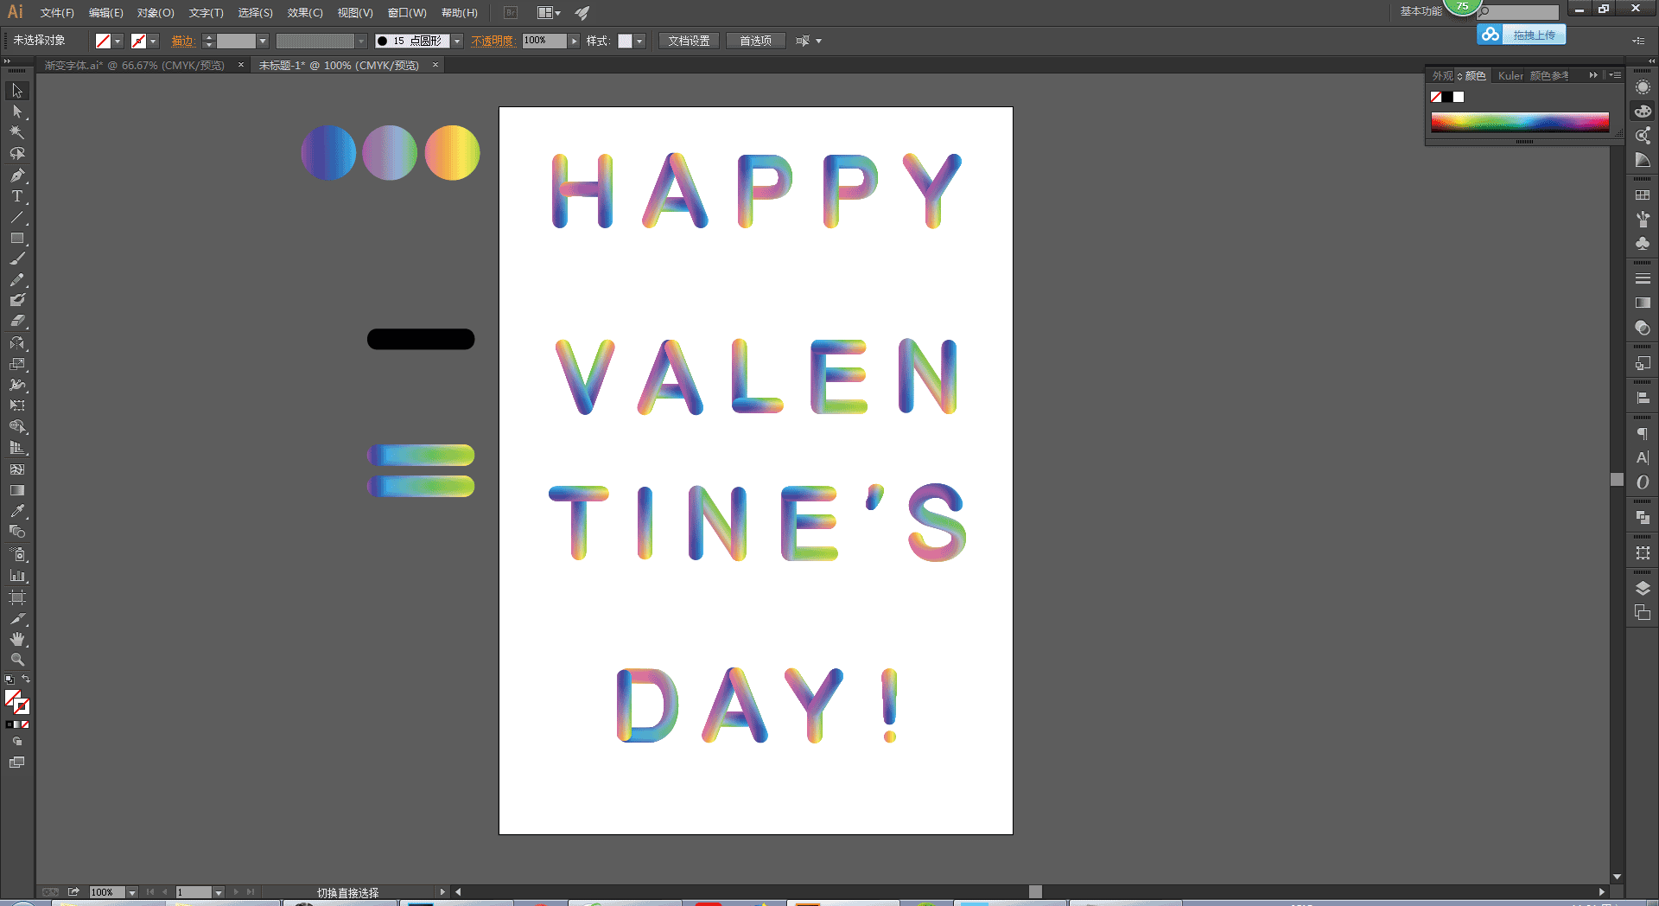Open the fill color dropdown
The height and width of the screenshot is (906, 1659).
coord(118,41)
